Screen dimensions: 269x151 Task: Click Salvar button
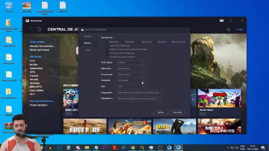tap(161, 112)
